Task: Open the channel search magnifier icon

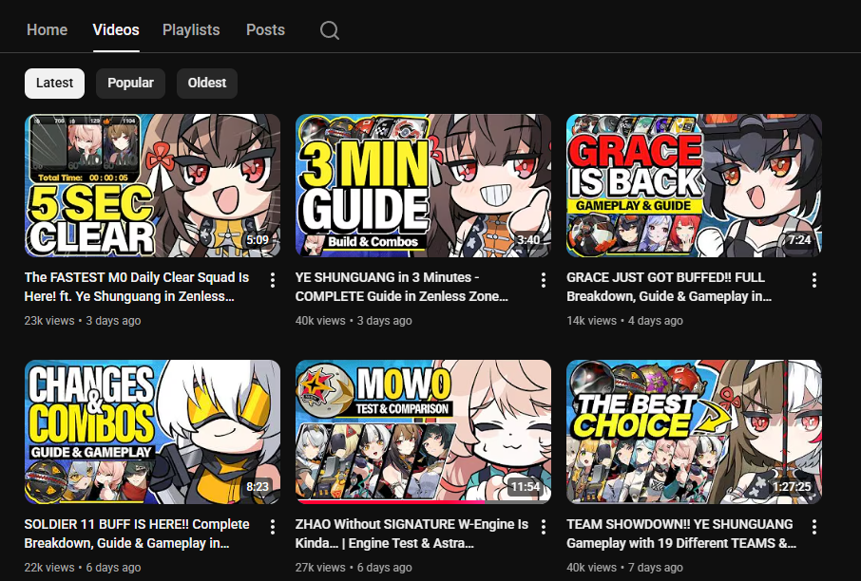Action: (330, 30)
